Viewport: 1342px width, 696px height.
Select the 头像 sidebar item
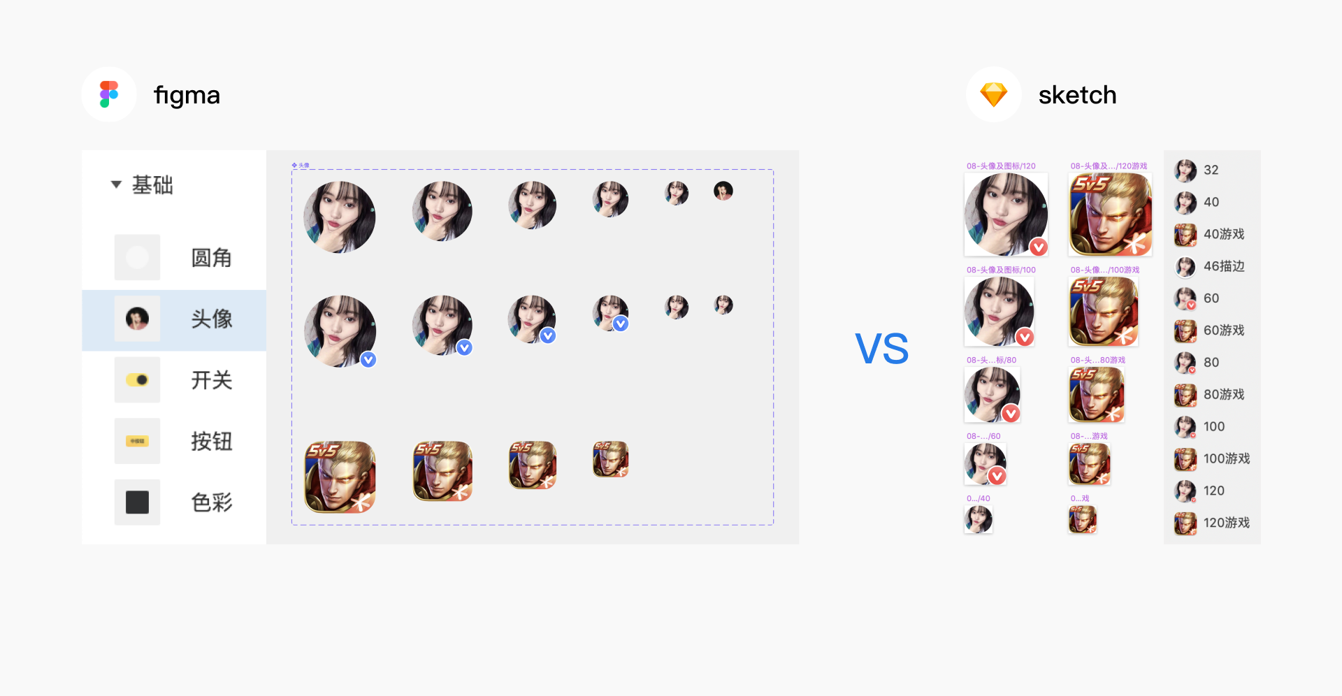174,319
